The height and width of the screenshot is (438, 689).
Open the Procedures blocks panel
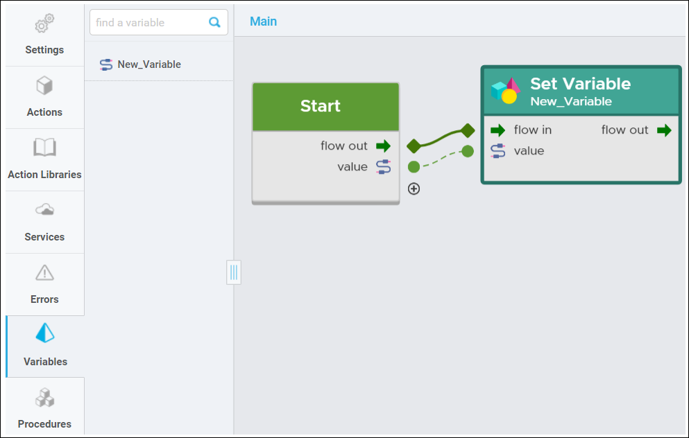point(44,408)
